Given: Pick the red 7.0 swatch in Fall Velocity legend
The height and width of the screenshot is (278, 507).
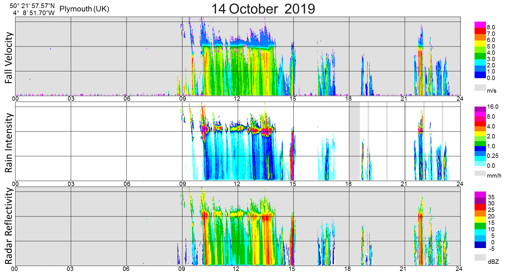Looking at the screenshot, I should point(480,31).
